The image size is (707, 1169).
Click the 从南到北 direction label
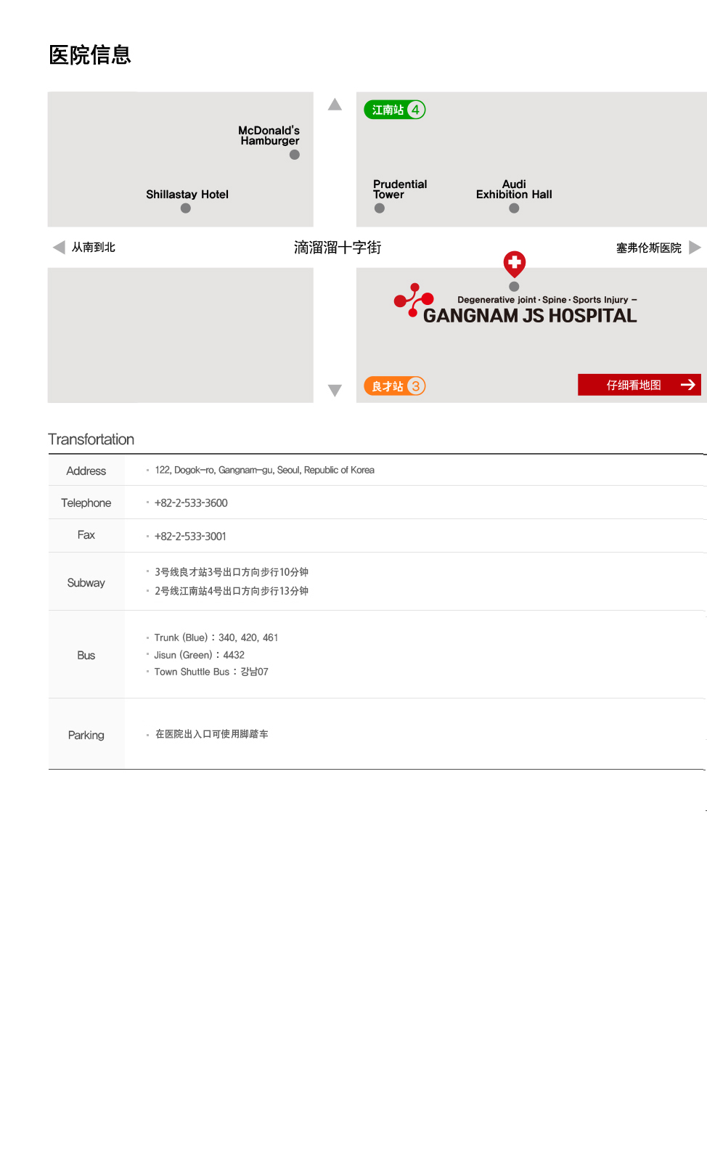tap(94, 248)
